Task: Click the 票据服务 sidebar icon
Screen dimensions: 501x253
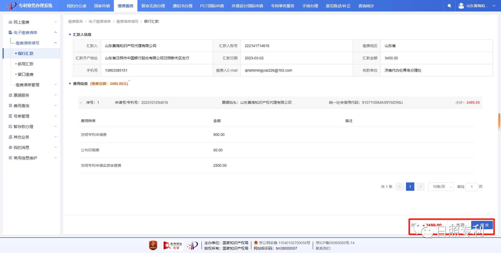Action: pos(10,95)
